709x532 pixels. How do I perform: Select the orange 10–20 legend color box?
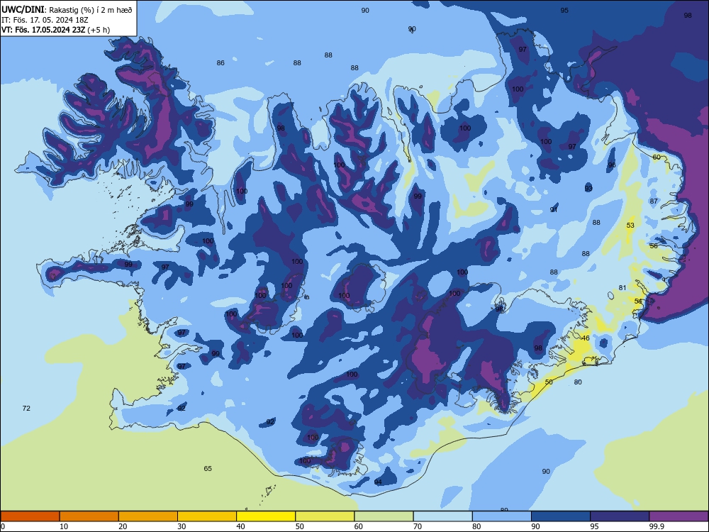click(89, 516)
